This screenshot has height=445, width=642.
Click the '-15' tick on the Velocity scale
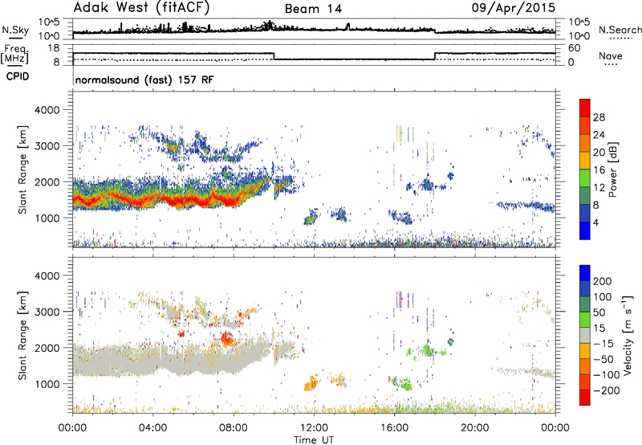click(603, 343)
